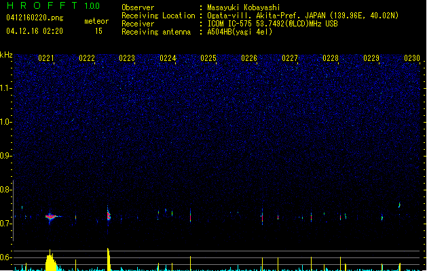The width and height of the screenshot is (427, 271).
Task: Select the filename 0412160220.png
Action: [35, 18]
